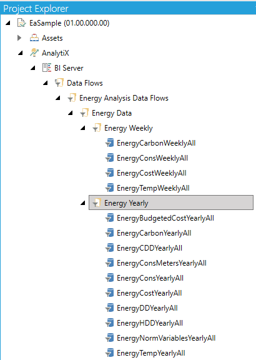256x360 pixels.
Task: Select the Energy Data folder label
Action: point(112,113)
